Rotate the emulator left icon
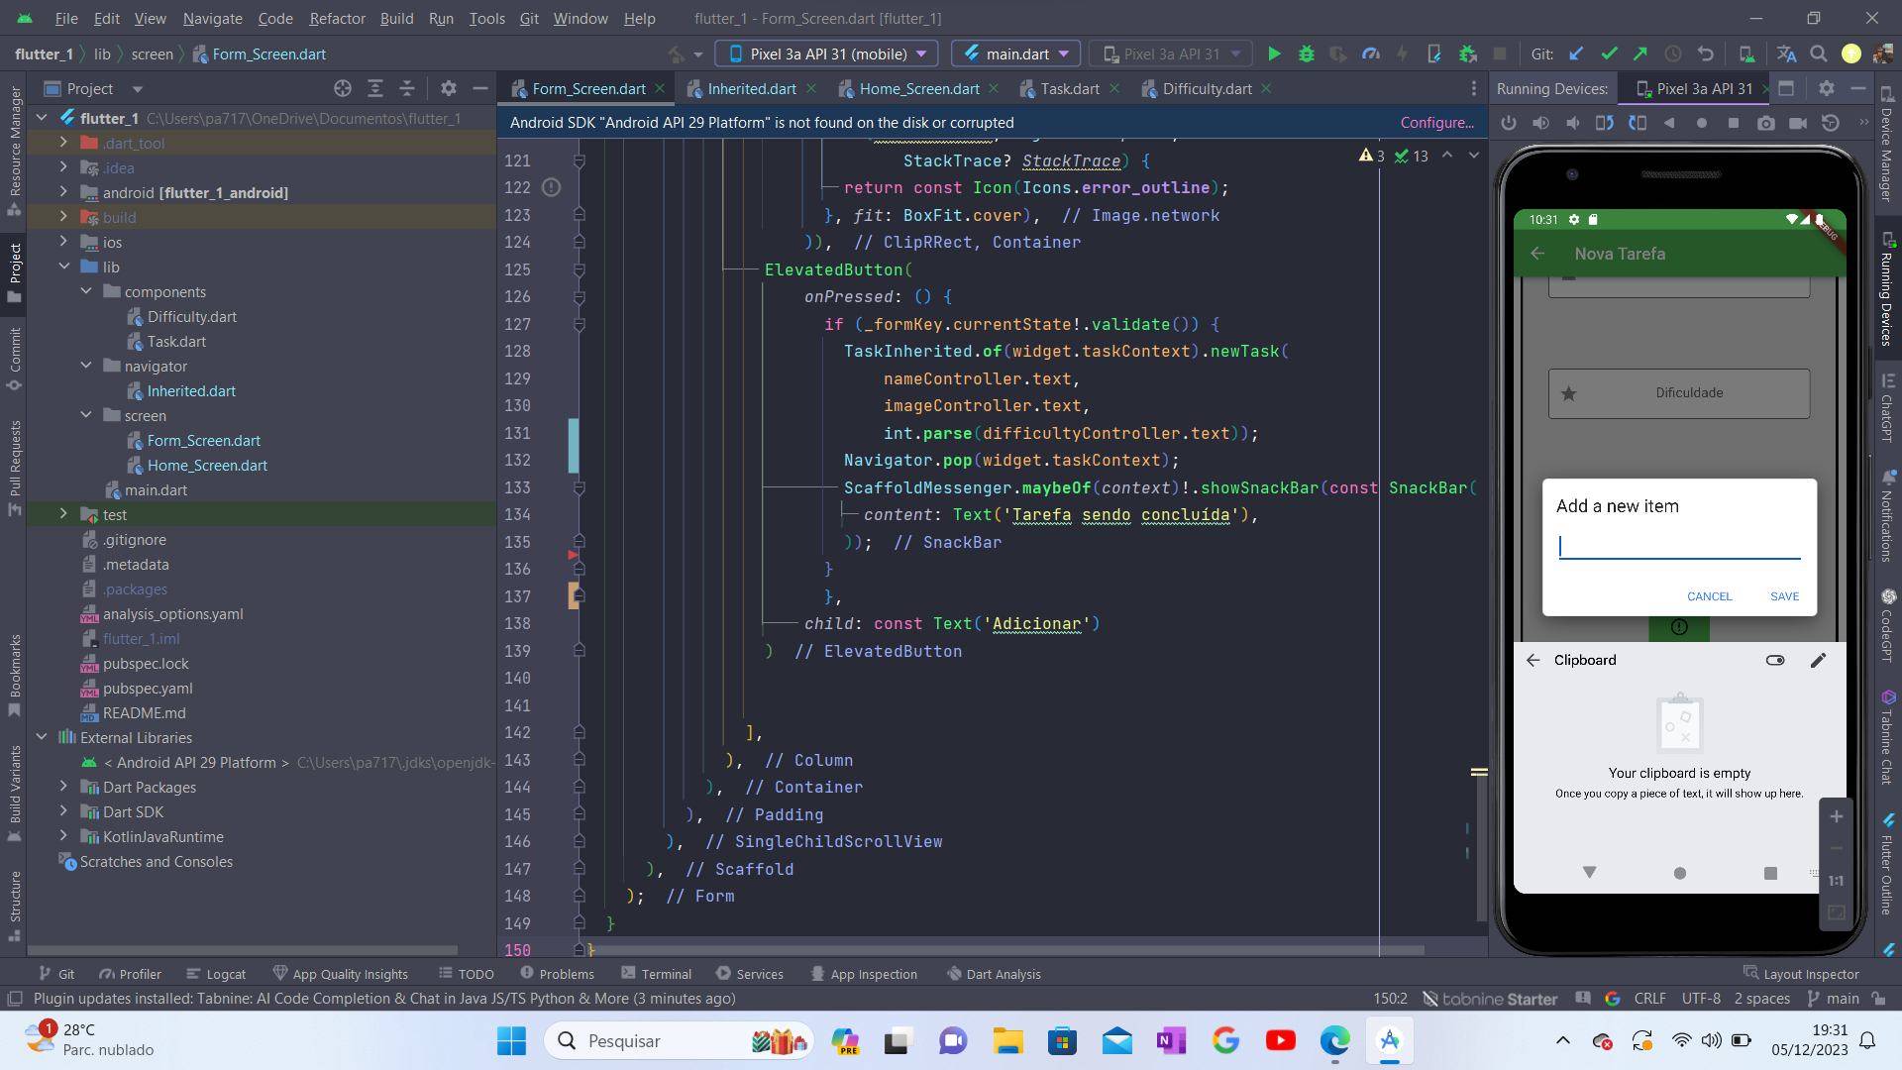 1605,123
